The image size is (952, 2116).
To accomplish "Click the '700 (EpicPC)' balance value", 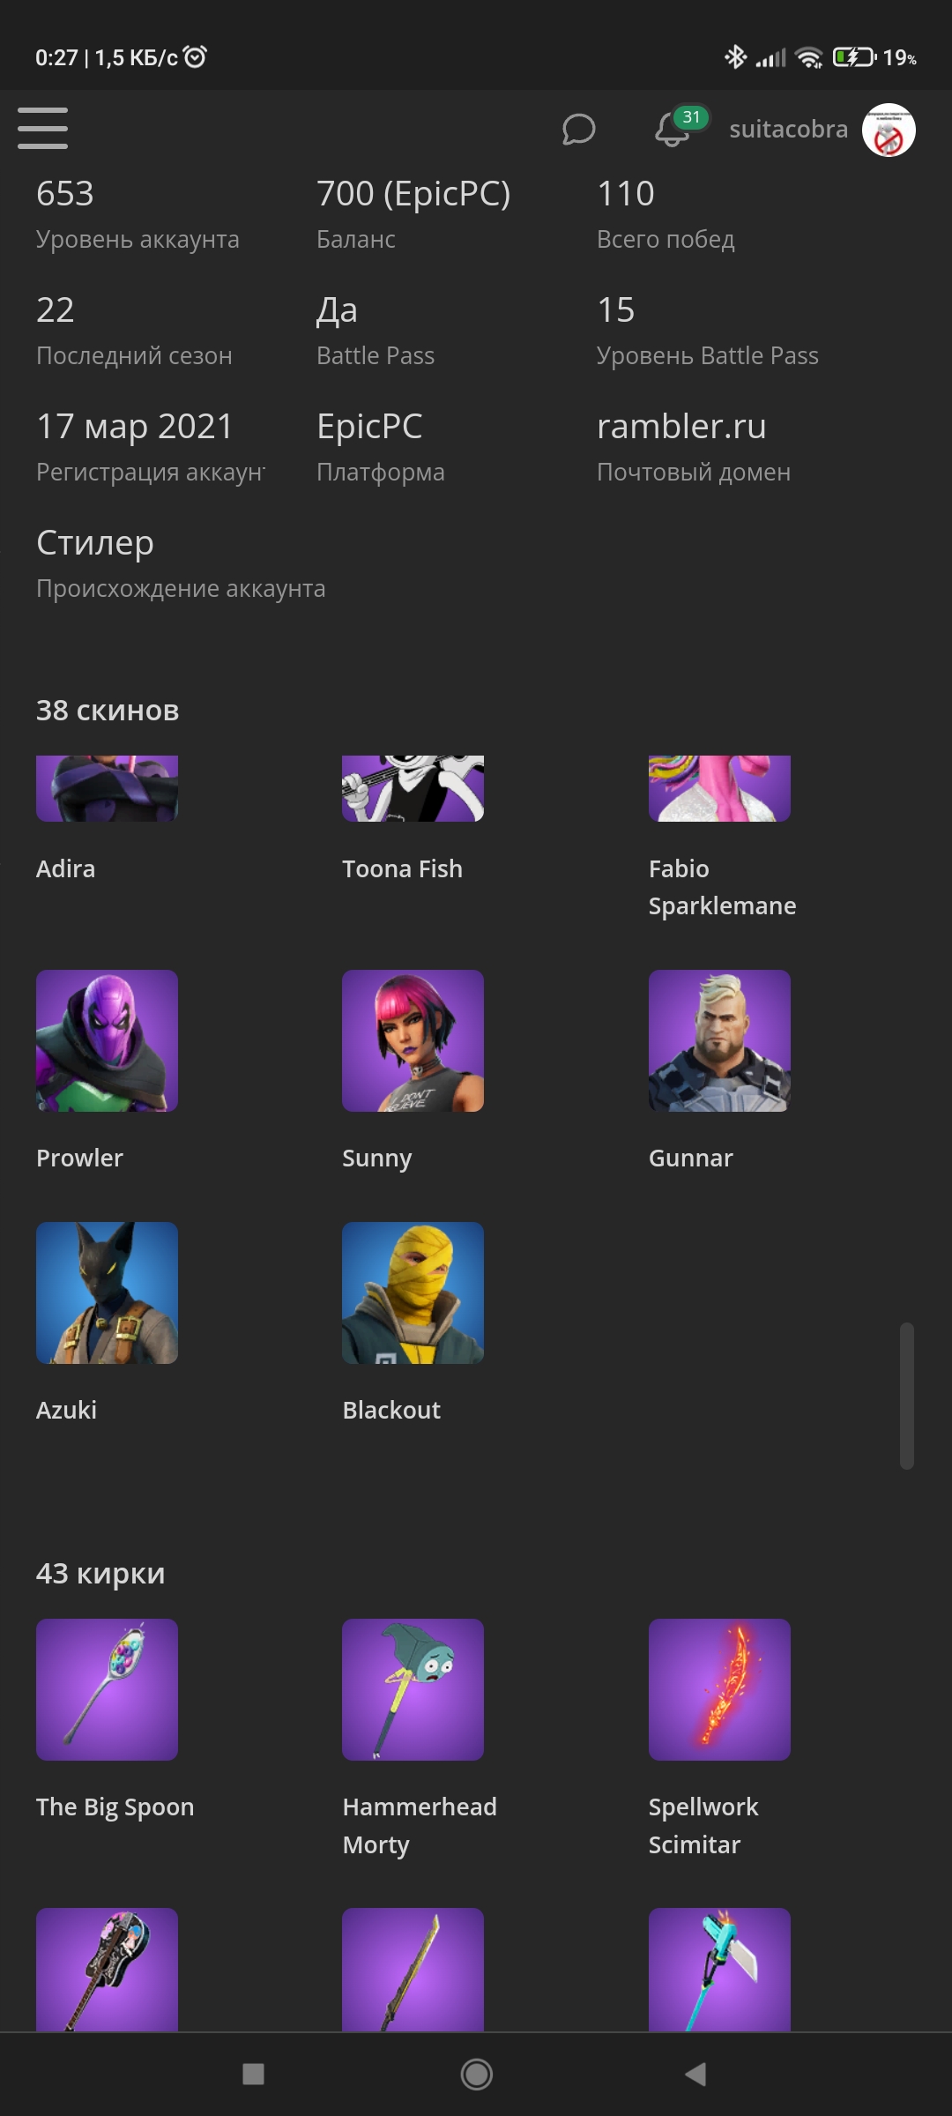I will [413, 194].
